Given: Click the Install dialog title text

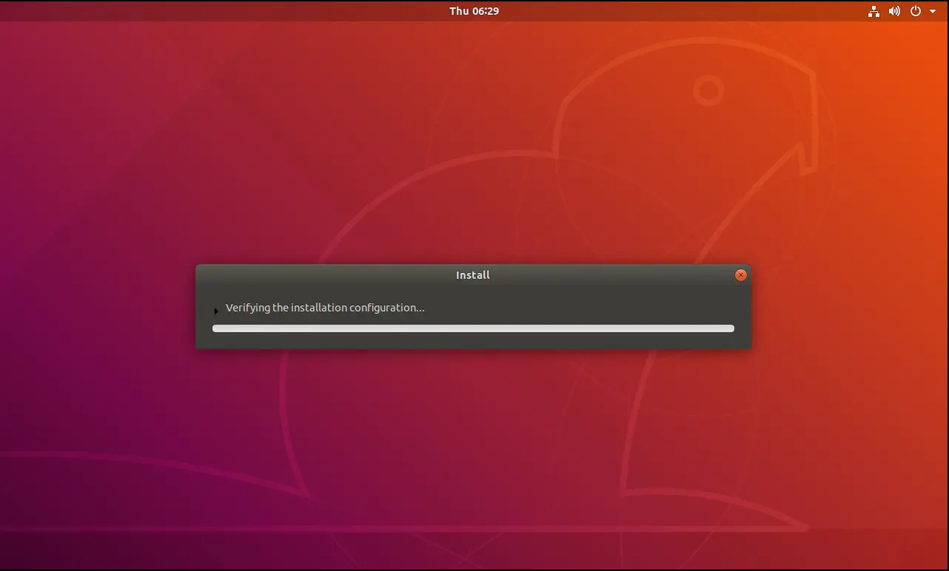Looking at the screenshot, I should (473, 275).
